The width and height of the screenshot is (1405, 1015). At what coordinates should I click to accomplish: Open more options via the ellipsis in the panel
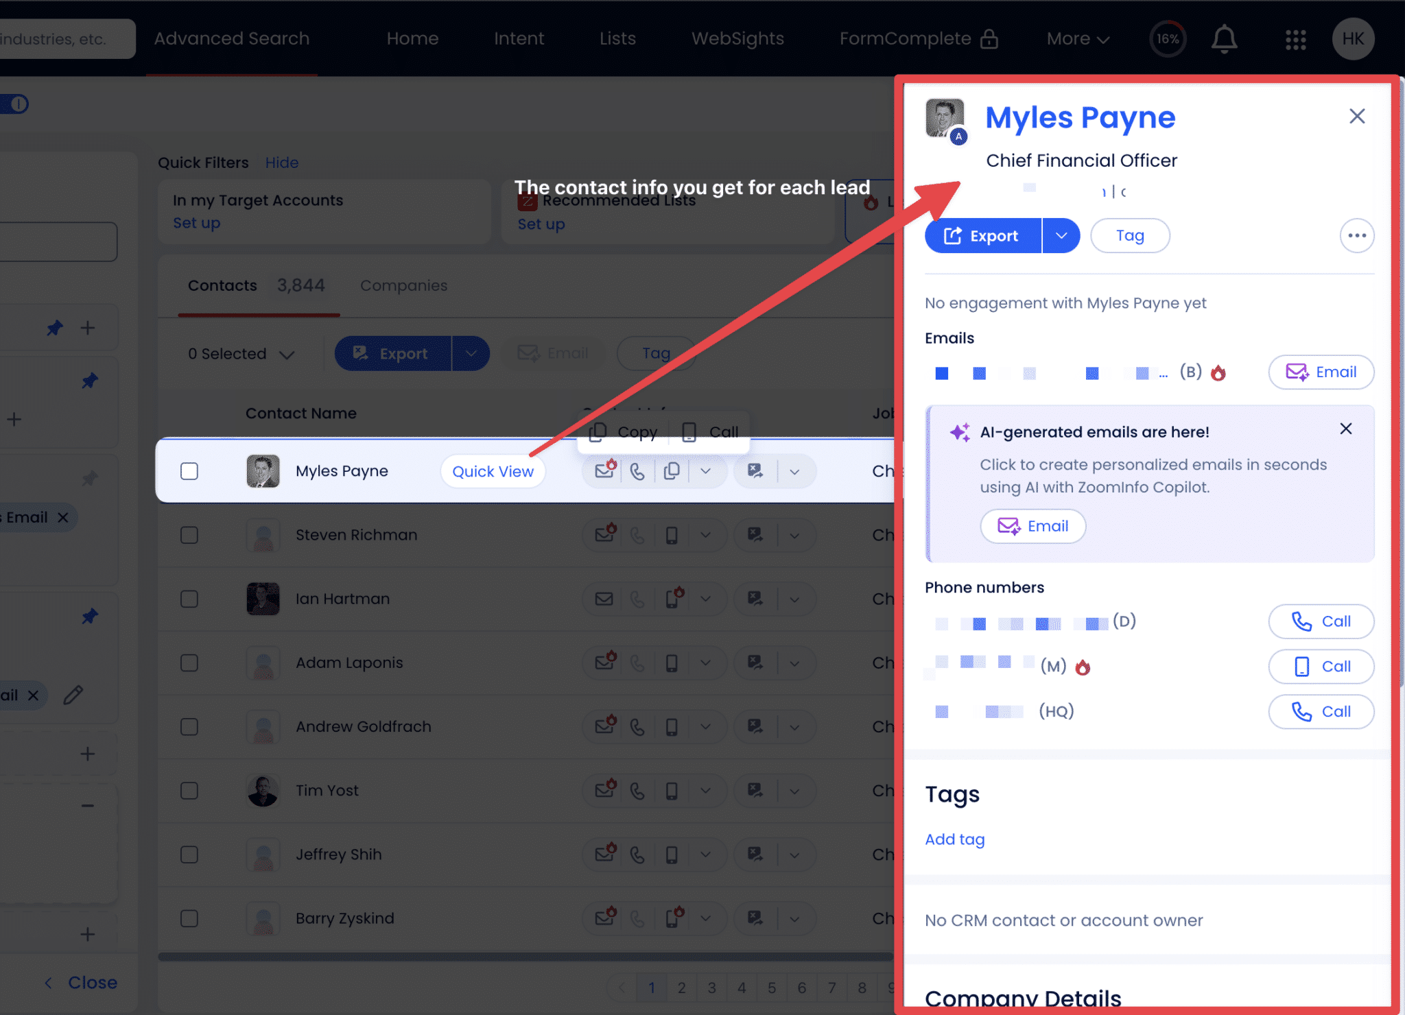(x=1356, y=235)
